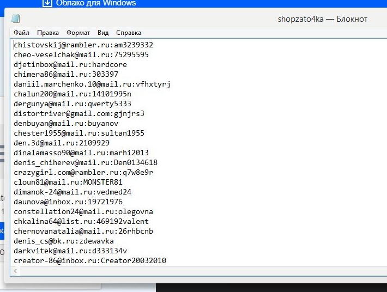Open the Вид menu
This screenshot has height=292, width=387.
(103, 33)
